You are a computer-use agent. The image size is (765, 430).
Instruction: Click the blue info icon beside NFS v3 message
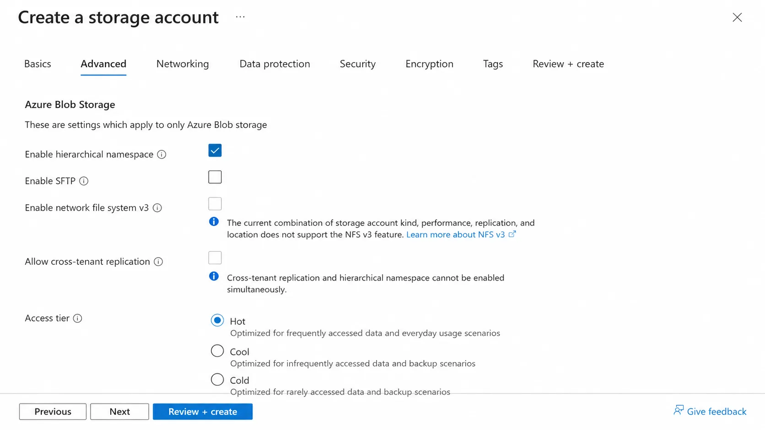tap(214, 222)
